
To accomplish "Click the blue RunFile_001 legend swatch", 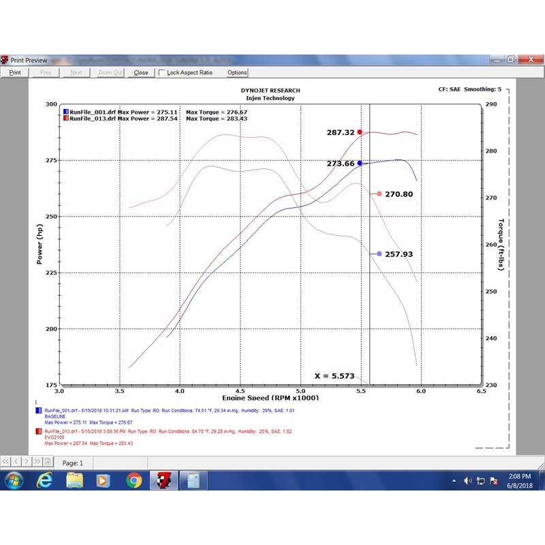I will pos(66,112).
